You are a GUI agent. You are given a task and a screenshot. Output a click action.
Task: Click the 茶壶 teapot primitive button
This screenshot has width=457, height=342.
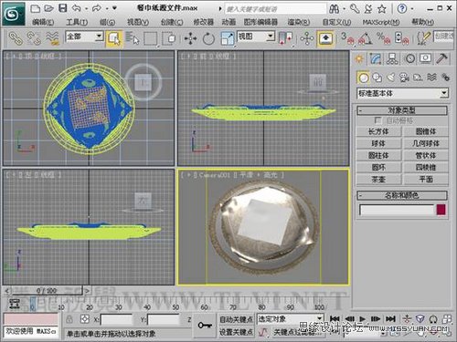pyautogui.click(x=379, y=180)
